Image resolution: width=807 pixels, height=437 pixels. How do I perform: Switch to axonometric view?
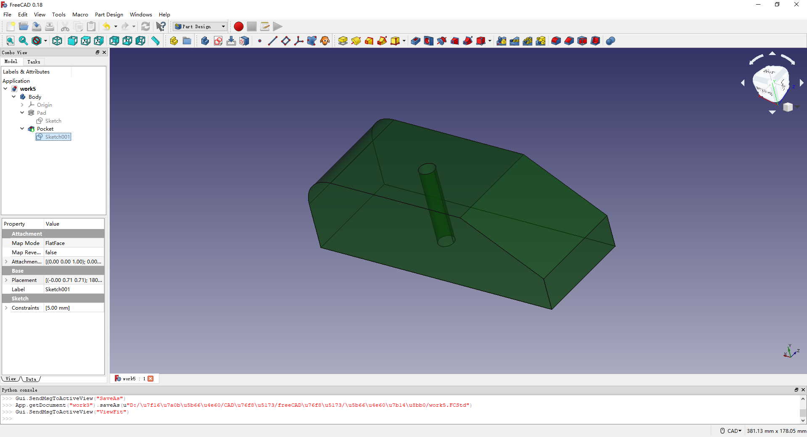57,41
